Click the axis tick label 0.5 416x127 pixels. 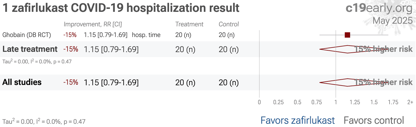pos(297,102)
